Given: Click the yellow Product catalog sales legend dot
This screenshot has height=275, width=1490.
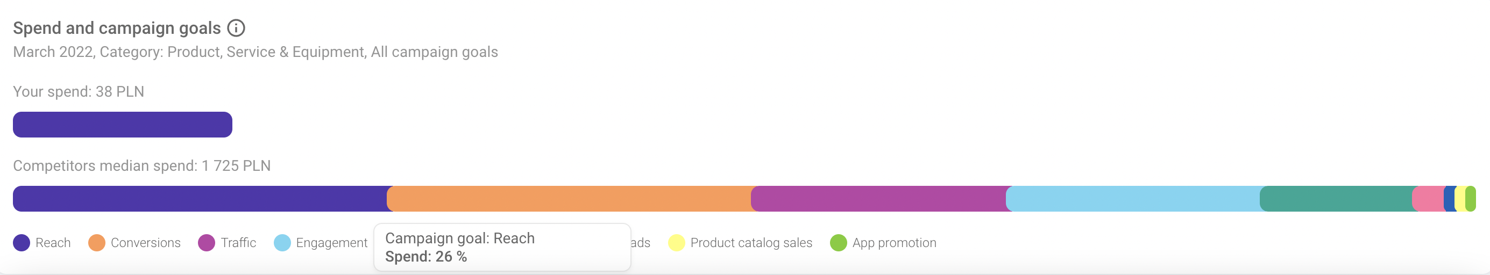Looking at the screenshot, I should [x=676, y=243].
